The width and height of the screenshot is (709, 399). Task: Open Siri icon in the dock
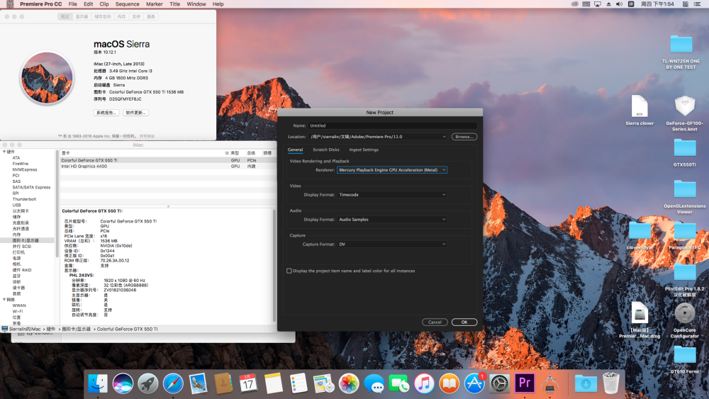point(123,383)
